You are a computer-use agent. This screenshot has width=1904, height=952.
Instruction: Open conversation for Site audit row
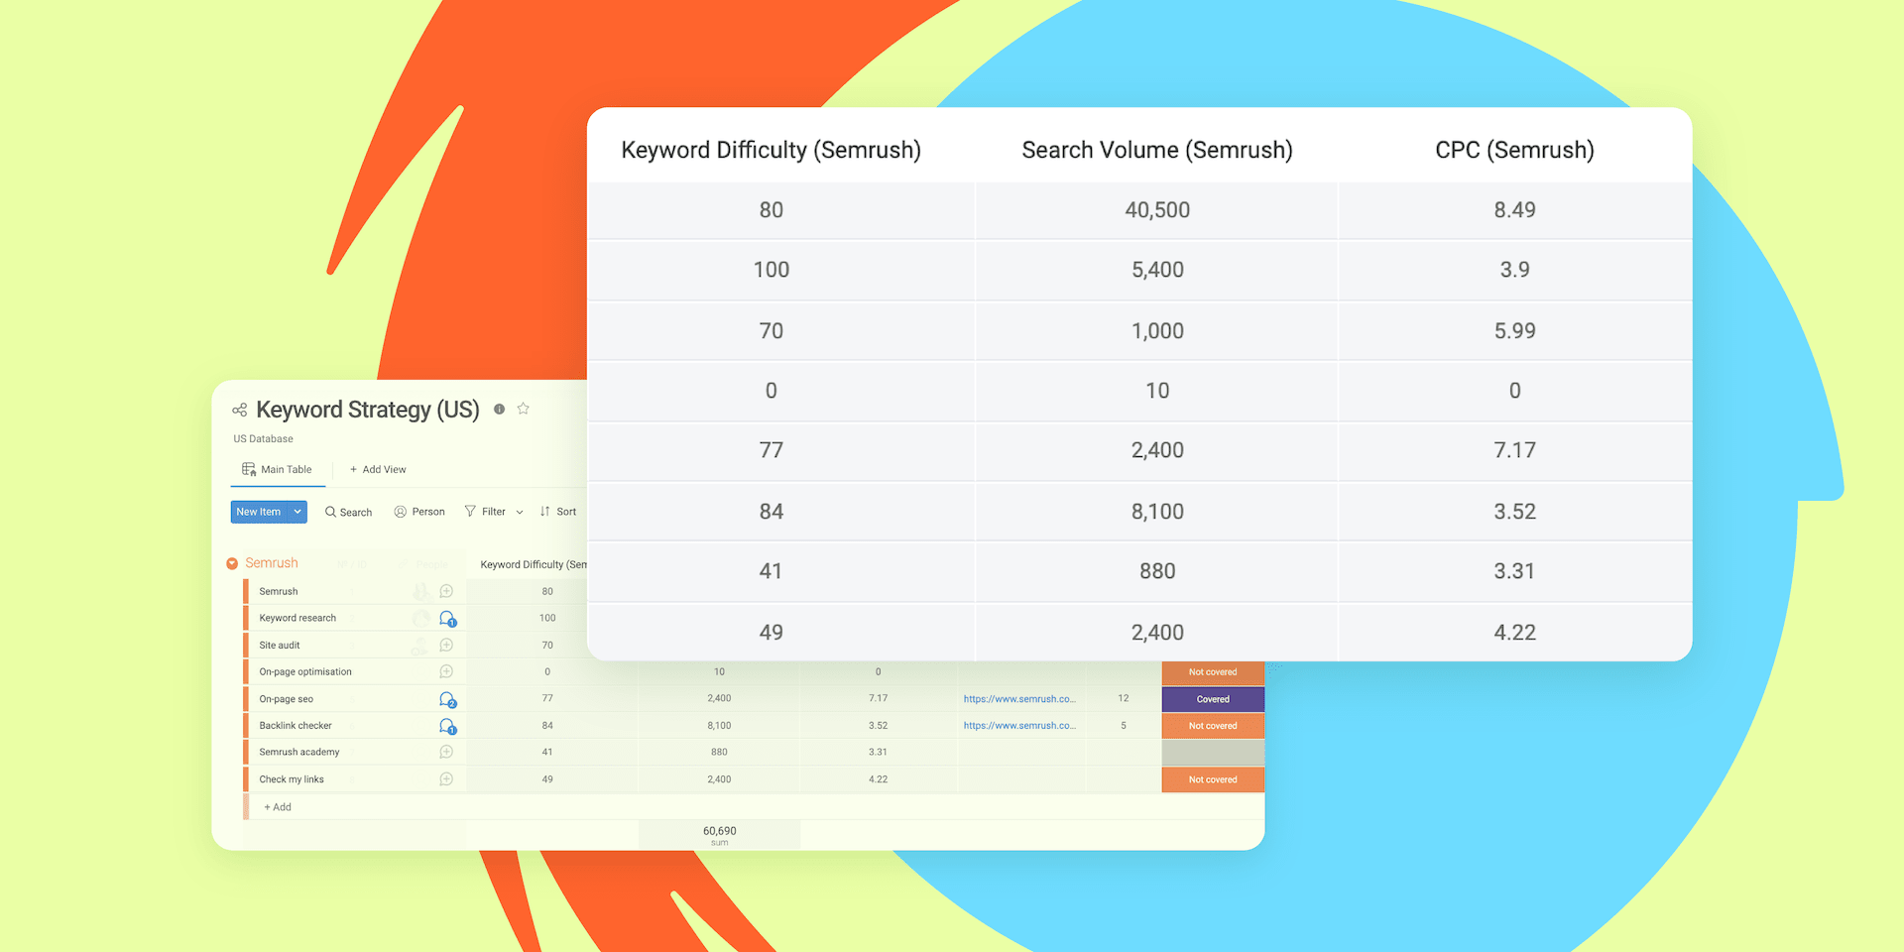tap(446, 645)
